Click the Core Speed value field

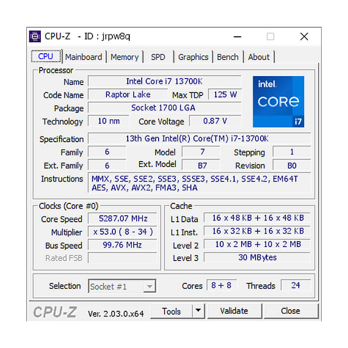[123, 219]
